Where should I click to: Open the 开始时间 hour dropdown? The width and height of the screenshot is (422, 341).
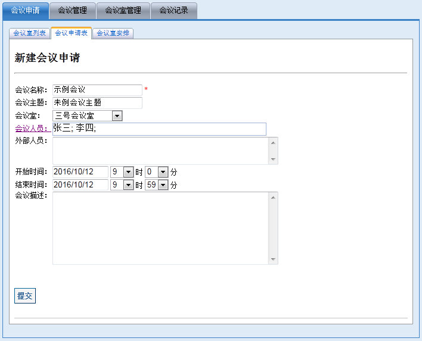click(x=122, y=172)
